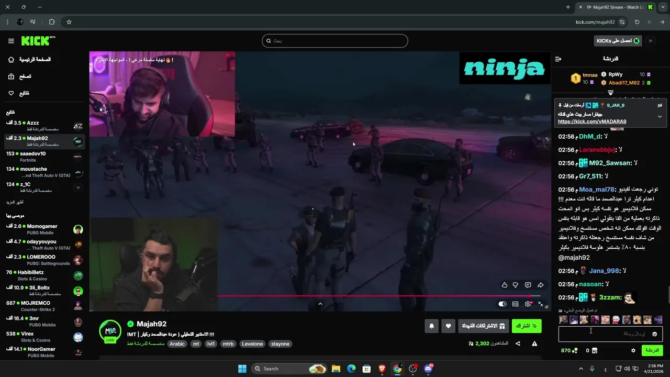Seek on the red video progress bar
The image size is (670, 377).
(x=379, y=296)
